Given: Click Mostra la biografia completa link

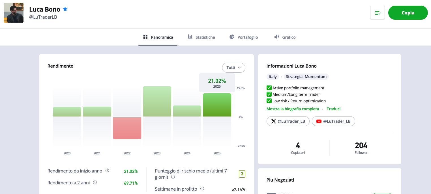Looking at the screenshot, I should (293, 109).
